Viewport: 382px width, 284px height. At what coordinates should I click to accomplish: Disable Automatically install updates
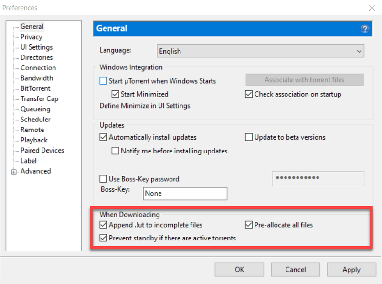click(103, 137)
